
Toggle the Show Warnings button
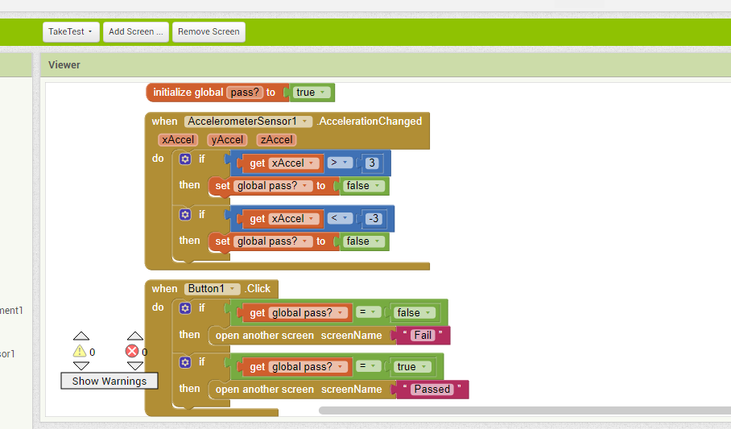click(x=109, y=381)
